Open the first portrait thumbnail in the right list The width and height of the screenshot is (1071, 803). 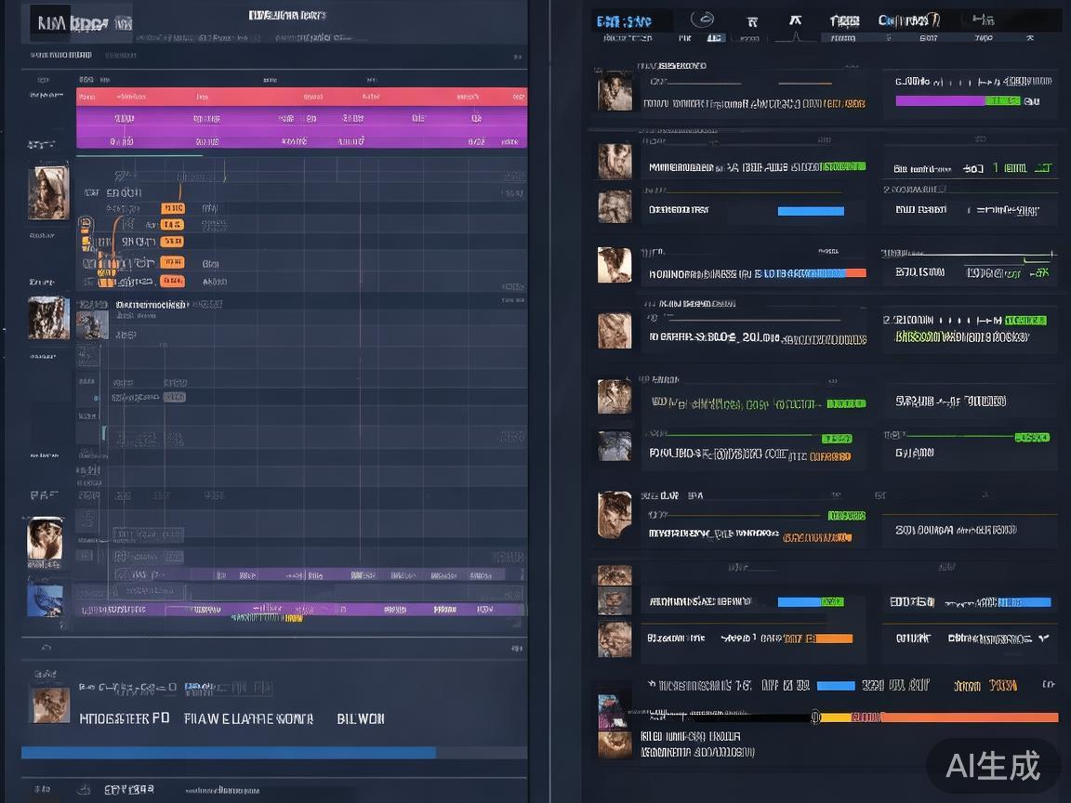pos(615,92)
